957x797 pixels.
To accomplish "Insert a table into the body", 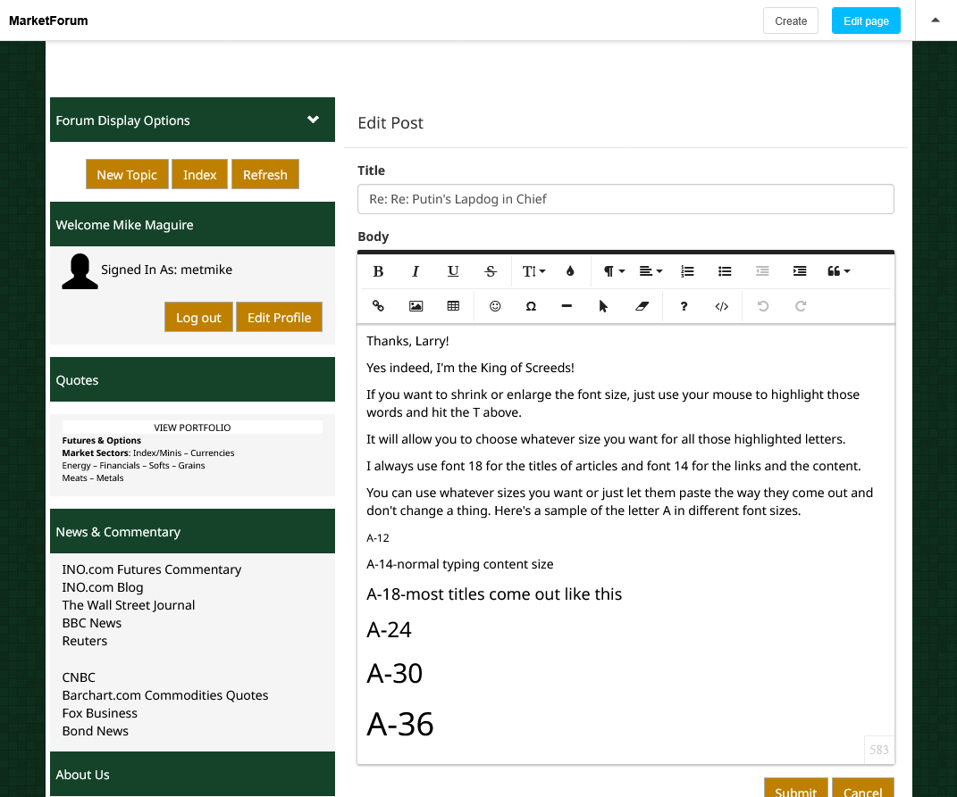I will pos(453,306).
